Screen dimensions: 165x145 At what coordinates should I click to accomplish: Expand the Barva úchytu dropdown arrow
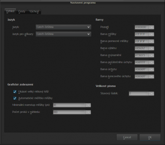pos(151,69)
